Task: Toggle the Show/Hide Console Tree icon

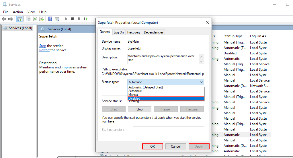Action: pyautogui.click(x=19, y=19)
